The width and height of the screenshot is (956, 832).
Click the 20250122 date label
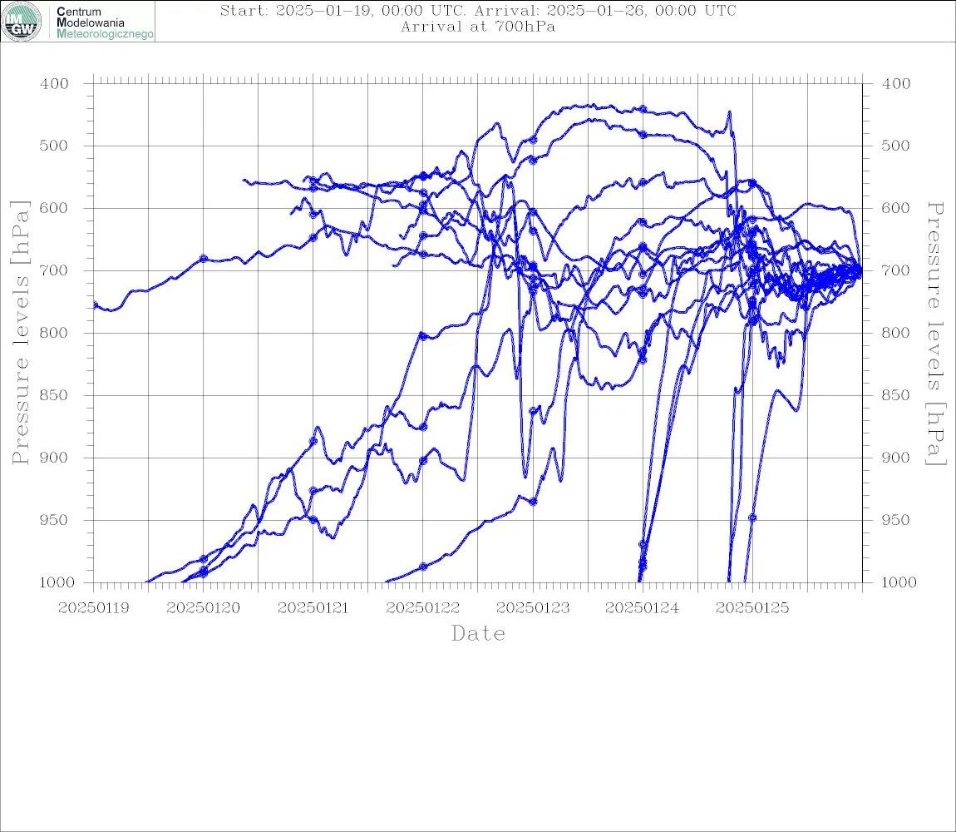423,608
